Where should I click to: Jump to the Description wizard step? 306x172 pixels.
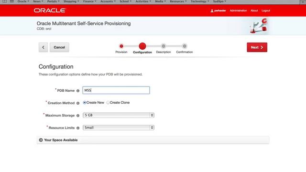[x=164, y=46]
